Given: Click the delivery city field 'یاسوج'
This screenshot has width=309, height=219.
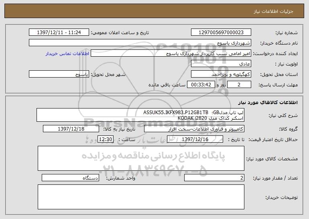Looking at the screenshot, I should point(59,74).
